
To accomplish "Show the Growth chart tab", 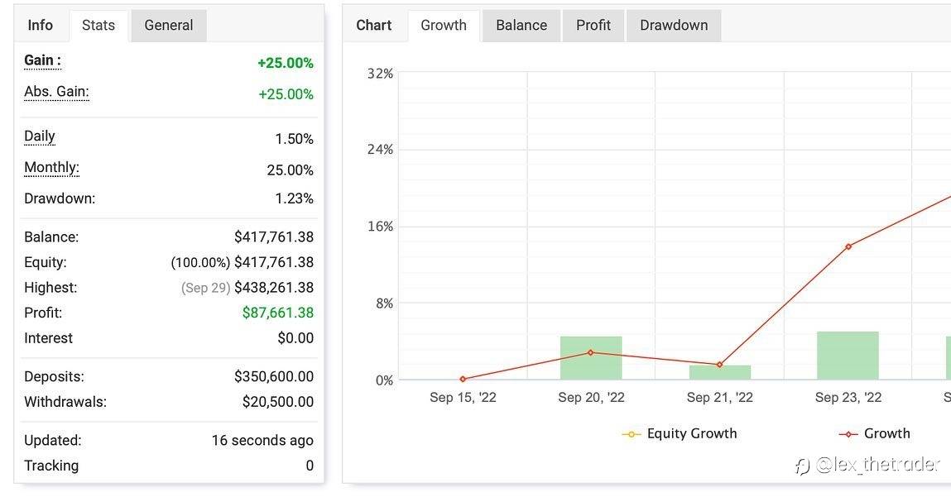I will point(444,26).
